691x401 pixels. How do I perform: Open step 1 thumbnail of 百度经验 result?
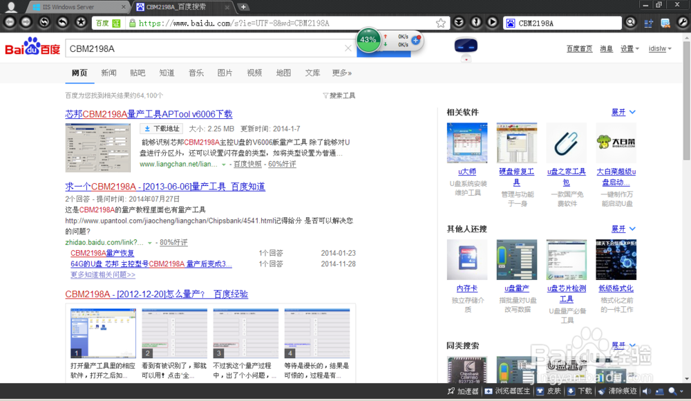pyautogui.click(x=103, y=333)
